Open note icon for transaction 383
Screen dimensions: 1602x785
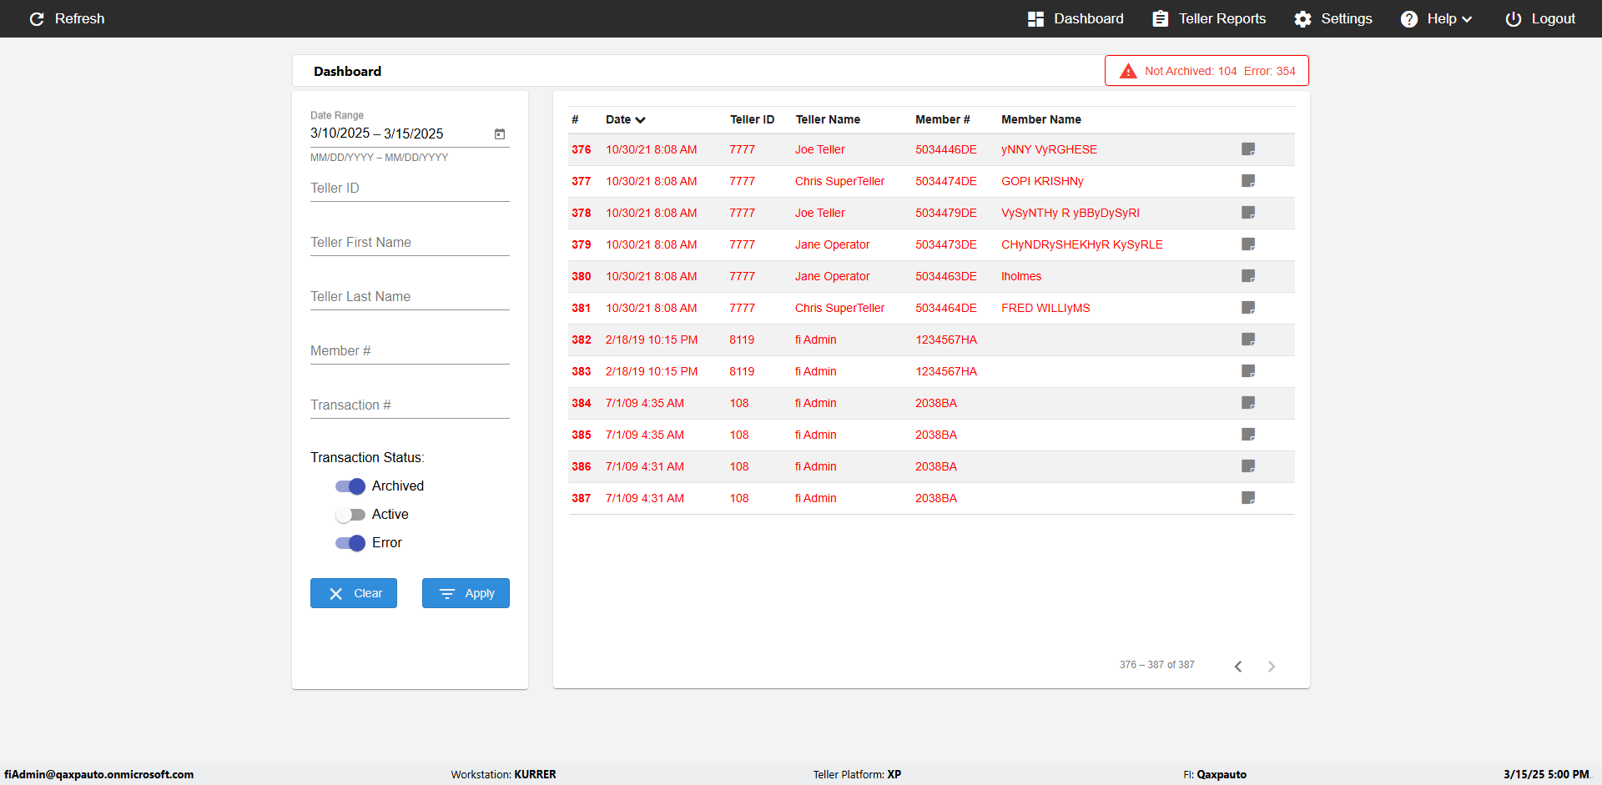point(1248,371)
